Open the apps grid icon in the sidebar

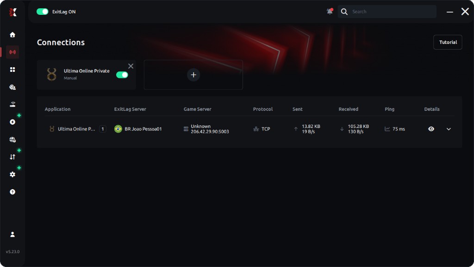coord(12,70)
